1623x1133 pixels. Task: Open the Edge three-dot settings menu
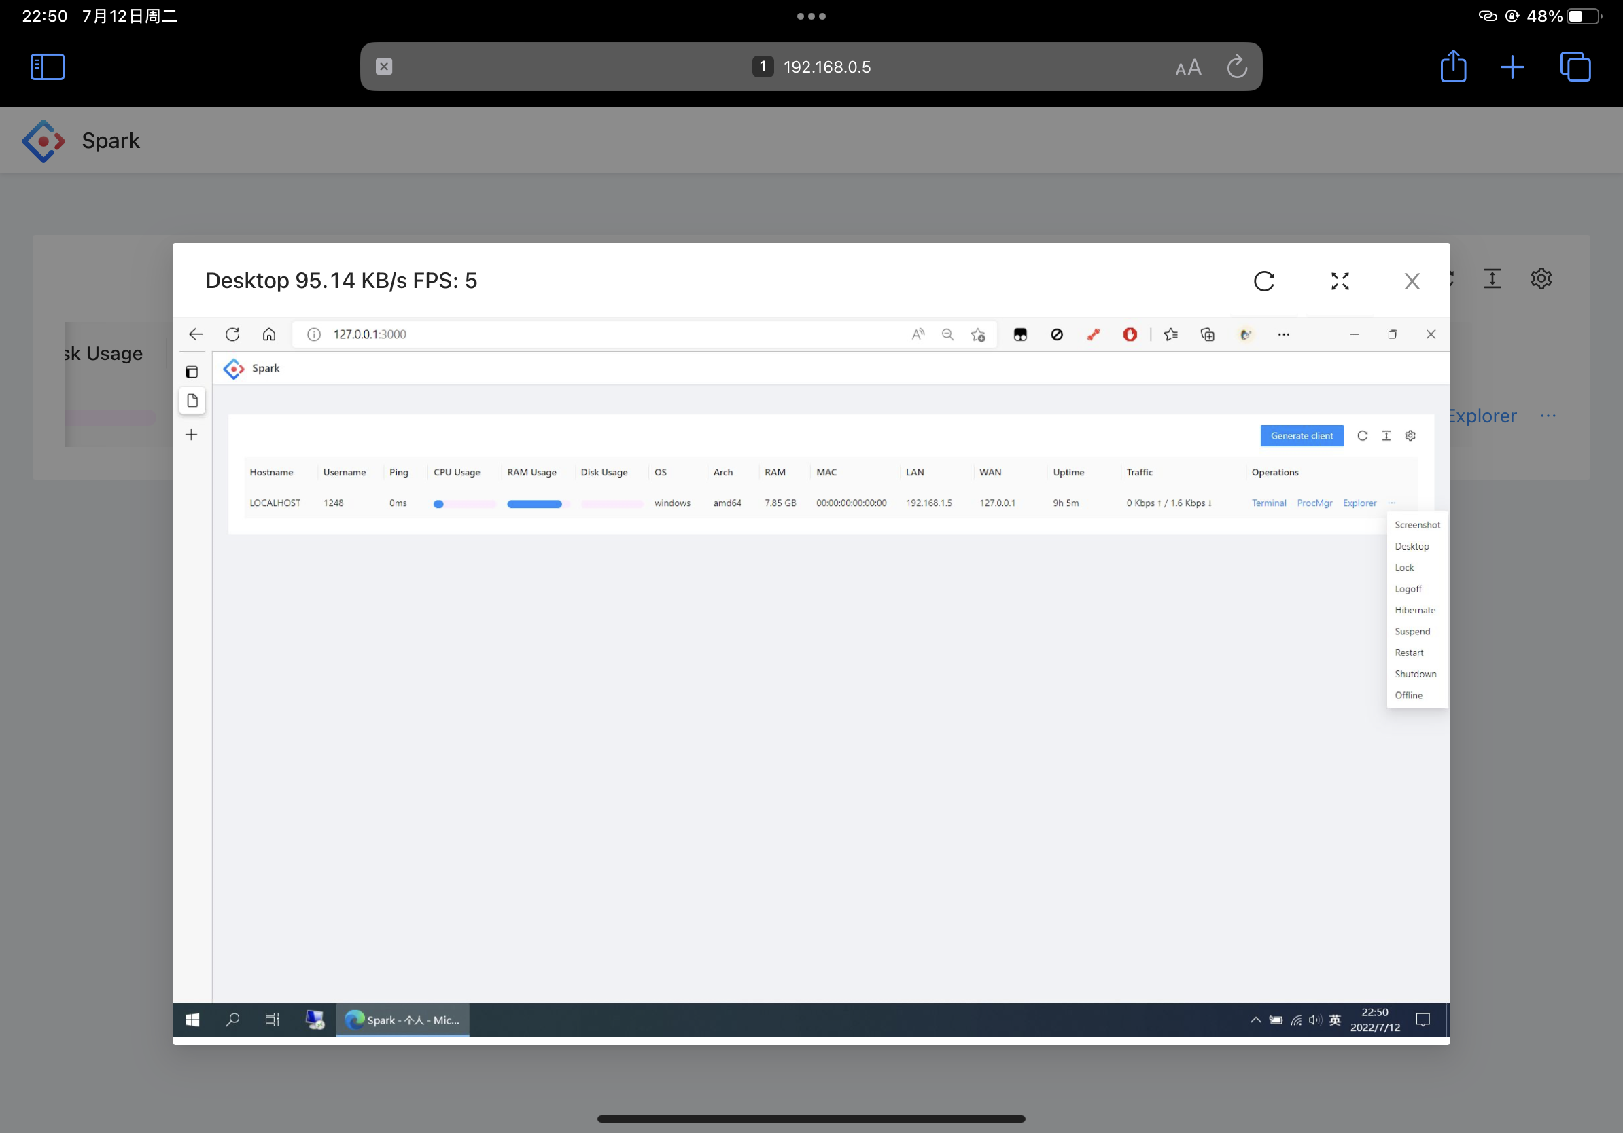click(1284, 334)
